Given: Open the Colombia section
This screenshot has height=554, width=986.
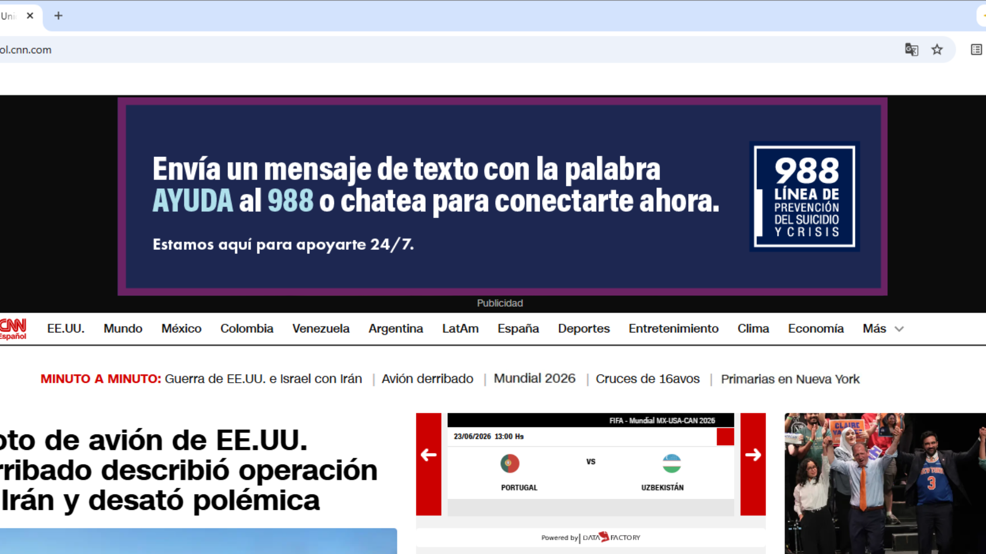Looking at the screenshot, I should click(x=247, y=329).
